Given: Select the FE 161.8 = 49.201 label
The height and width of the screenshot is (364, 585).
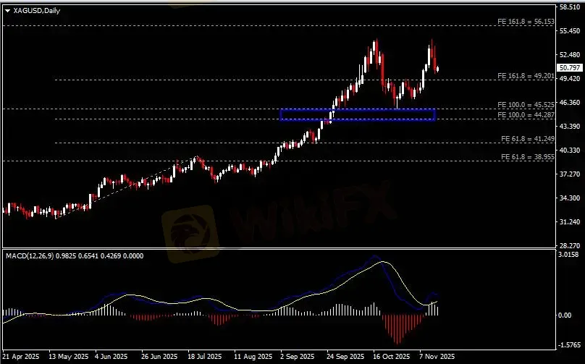Looking at the screenshot, I should [526, 75].
